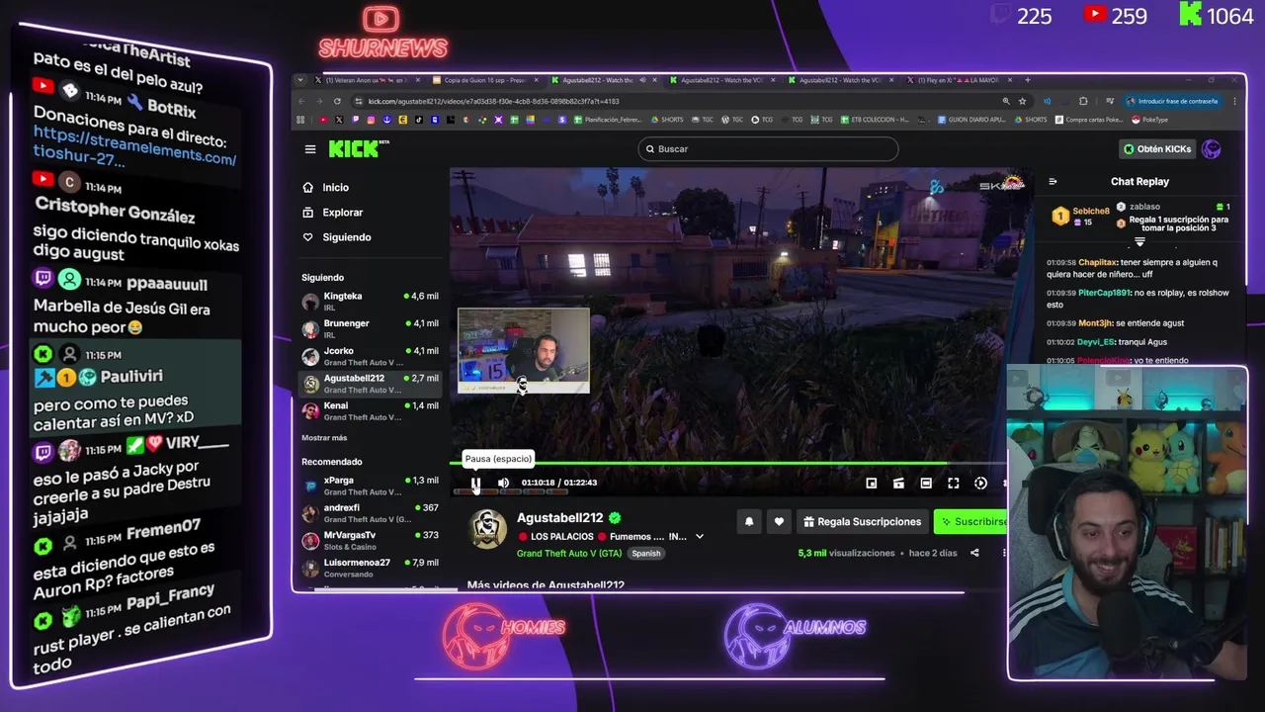Toggle the heart follow button

tap(779, 521)
